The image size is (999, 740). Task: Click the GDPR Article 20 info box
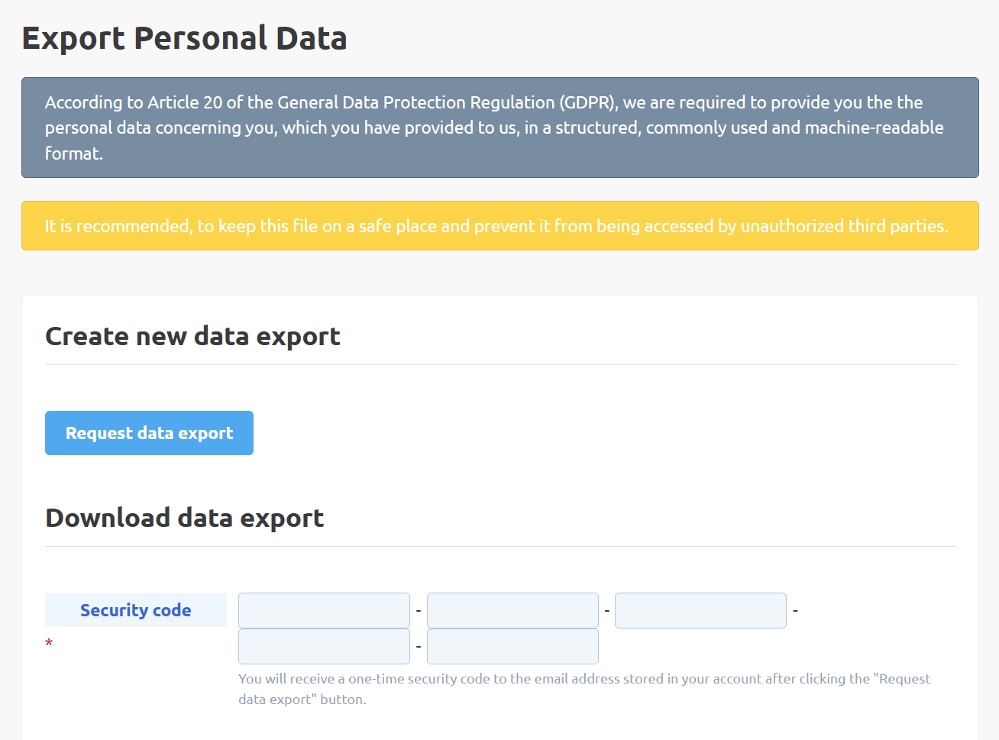click(x=499, y=128)
